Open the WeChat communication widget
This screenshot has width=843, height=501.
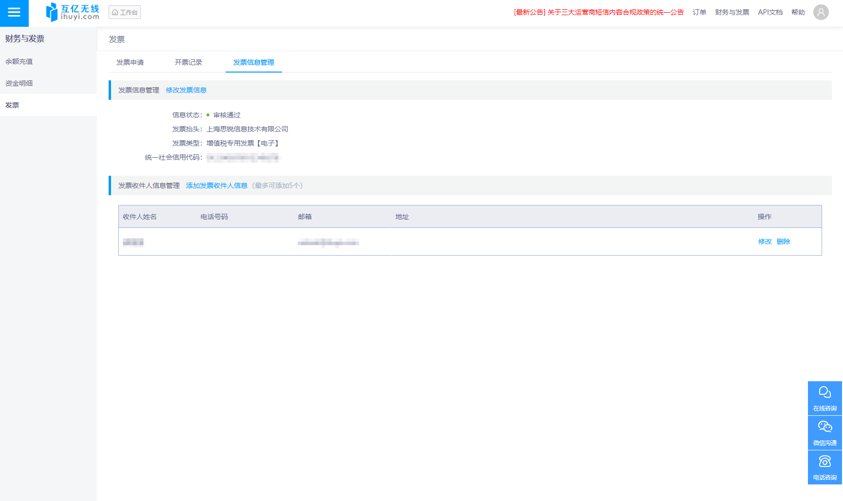coord(824,433)
